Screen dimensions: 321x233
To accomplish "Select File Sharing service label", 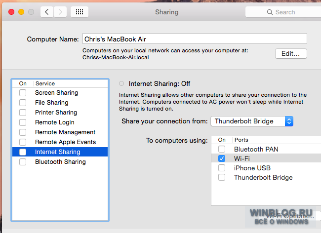I will tap(51, 103).
